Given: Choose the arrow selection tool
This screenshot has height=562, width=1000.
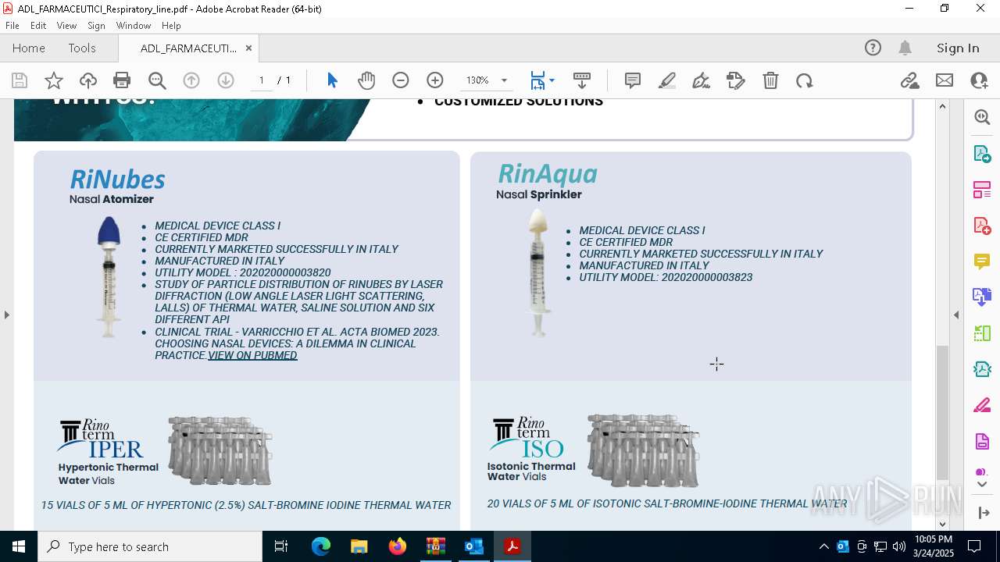Looking at the screenshot, I should [x=332, y=80].
